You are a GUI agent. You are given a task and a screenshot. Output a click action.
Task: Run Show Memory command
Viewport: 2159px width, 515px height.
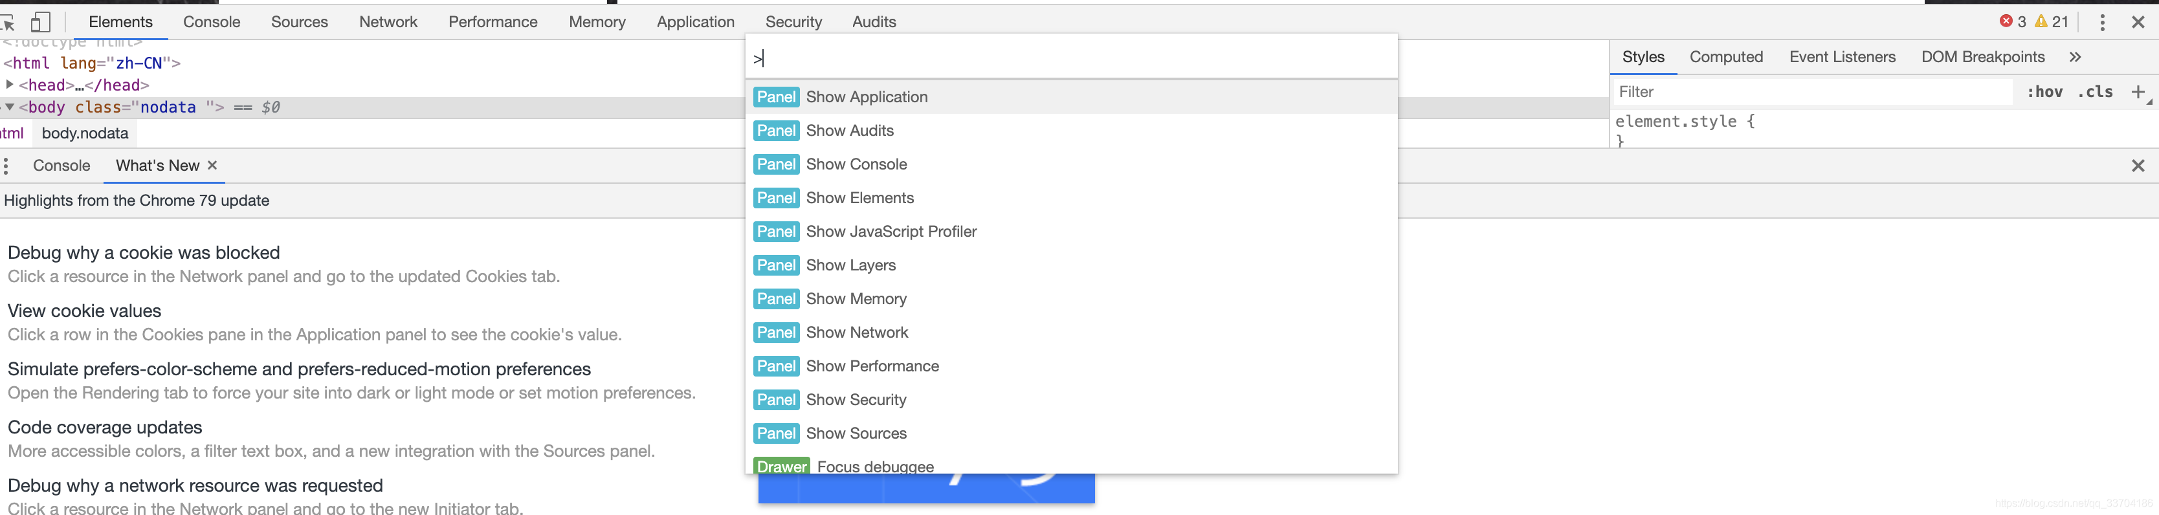tap(1071, 299)
